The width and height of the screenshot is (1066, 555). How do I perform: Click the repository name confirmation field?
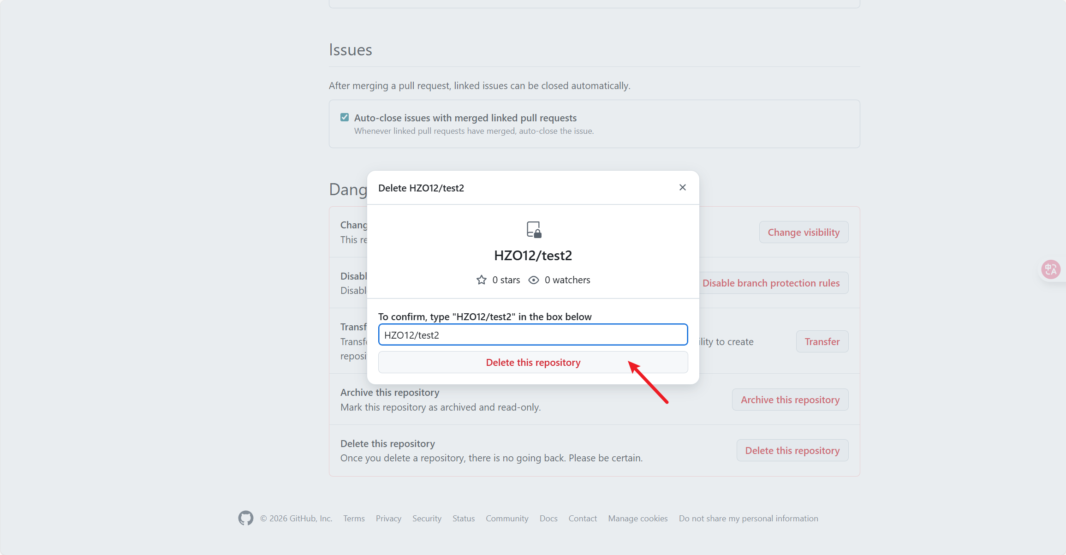[x=533, y=335]
